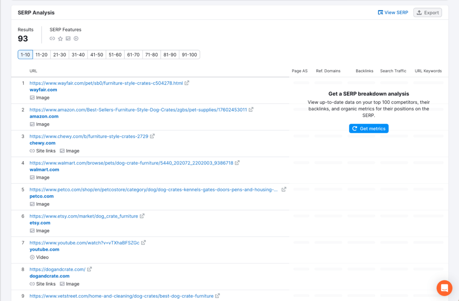This screenshot has height=301, width=459.
Task: Open external link icon for walmart.com URL
Action: (237, 163)
